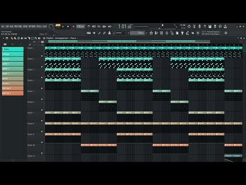Select the Snare pattern in picker
Screen dimensions: 246x185
click(13, 83)
